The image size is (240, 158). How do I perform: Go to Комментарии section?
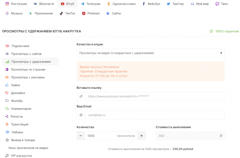(21, 109)
